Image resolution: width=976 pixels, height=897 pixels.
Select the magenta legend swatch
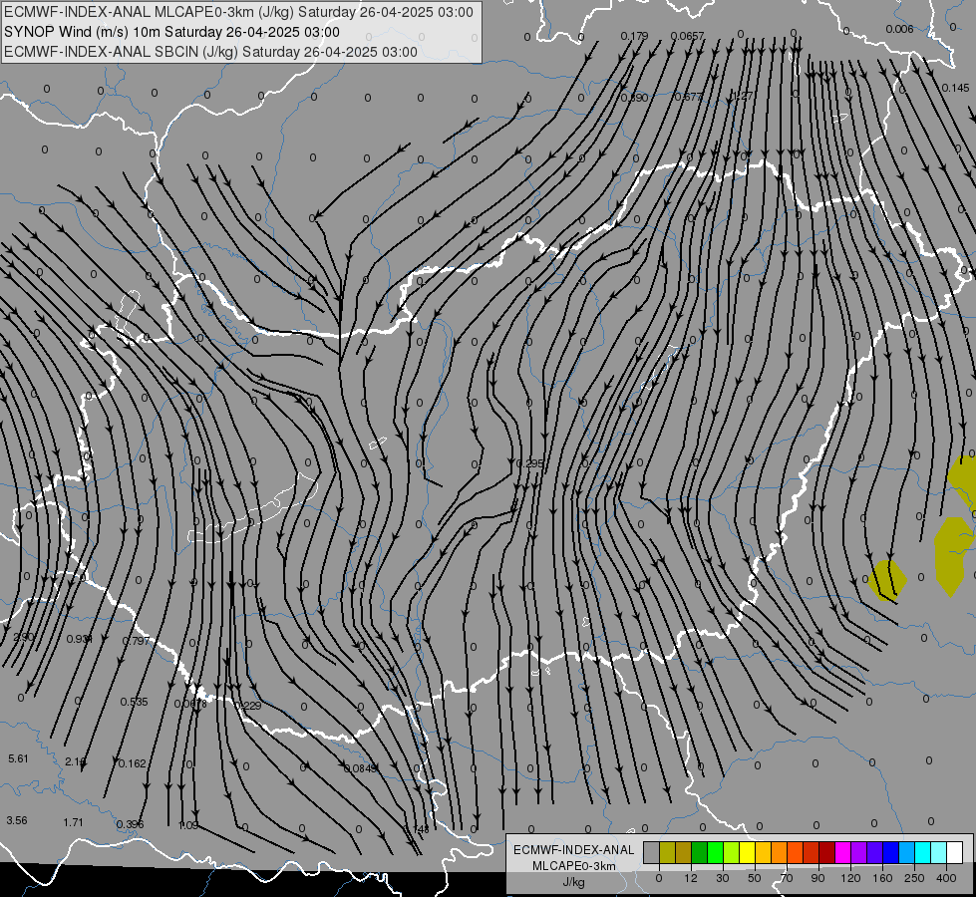pyautogui.click(x=842, y=852)
